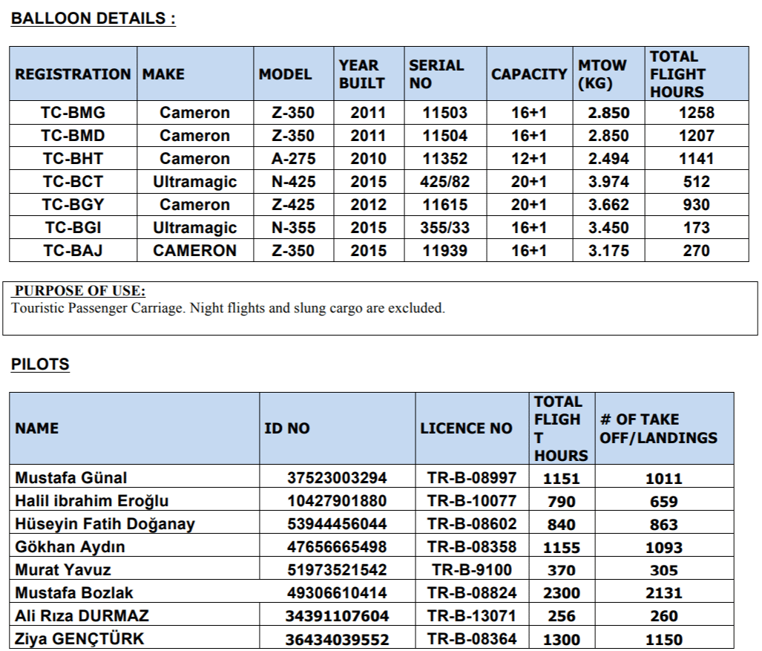Click the TOTAL FLIGHT HOURS balloon header
Image resolution: width=762 pixels, height=651 pixels.
pos(677,74)
